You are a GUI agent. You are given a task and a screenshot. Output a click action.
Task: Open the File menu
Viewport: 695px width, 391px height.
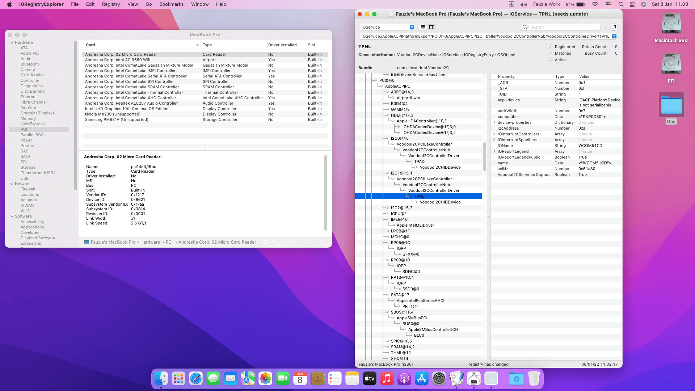(75, 4)
